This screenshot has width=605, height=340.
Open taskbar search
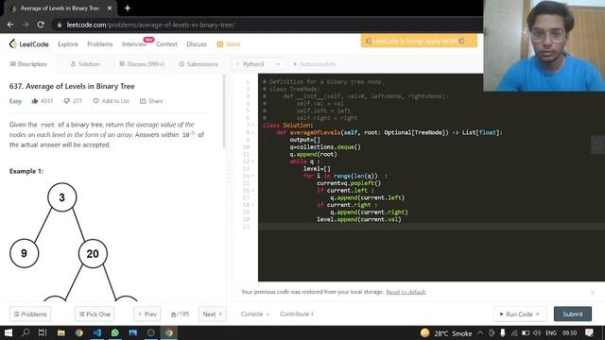click(x=26, y=332)
